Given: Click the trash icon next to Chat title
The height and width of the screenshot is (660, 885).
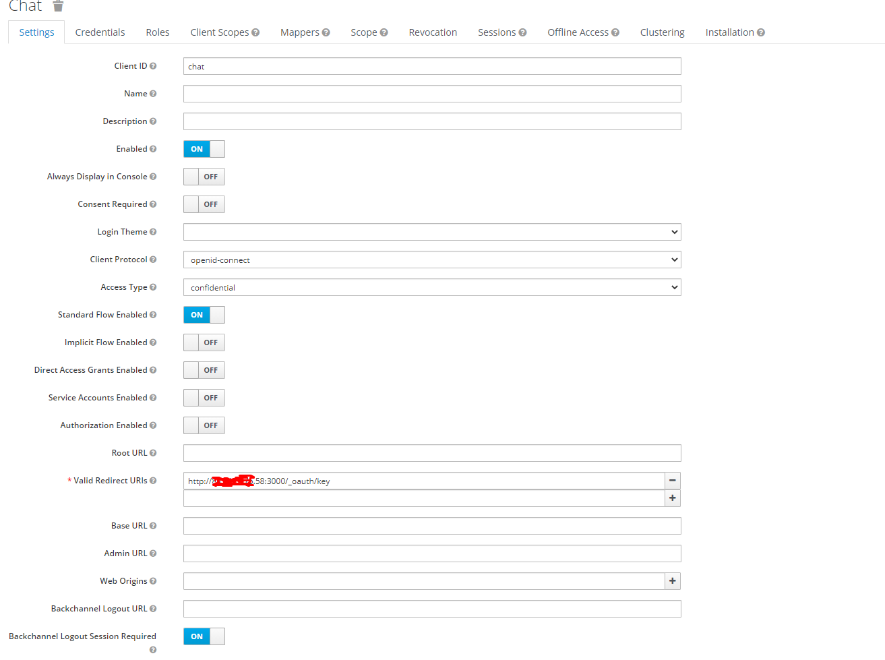Looking at the screenshot, I should pyautogui.click(x=58, y=6).
